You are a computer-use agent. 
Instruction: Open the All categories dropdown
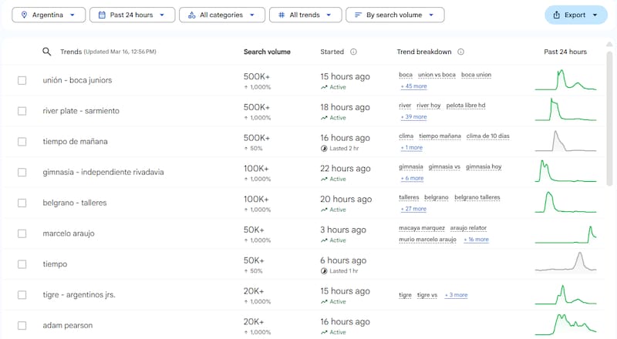point(222,15)
